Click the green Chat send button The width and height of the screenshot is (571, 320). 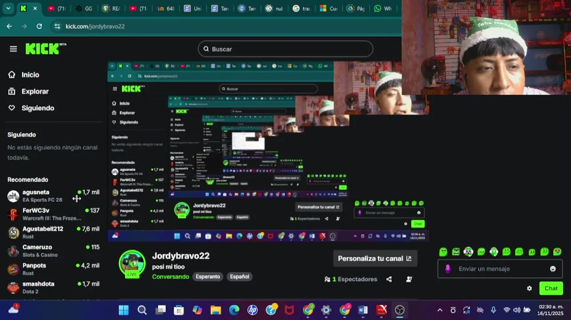(551, 288)
